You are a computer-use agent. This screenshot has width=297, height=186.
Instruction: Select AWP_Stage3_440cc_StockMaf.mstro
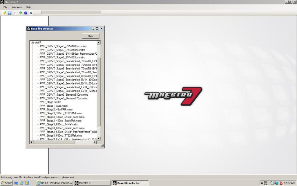(60, 121)
